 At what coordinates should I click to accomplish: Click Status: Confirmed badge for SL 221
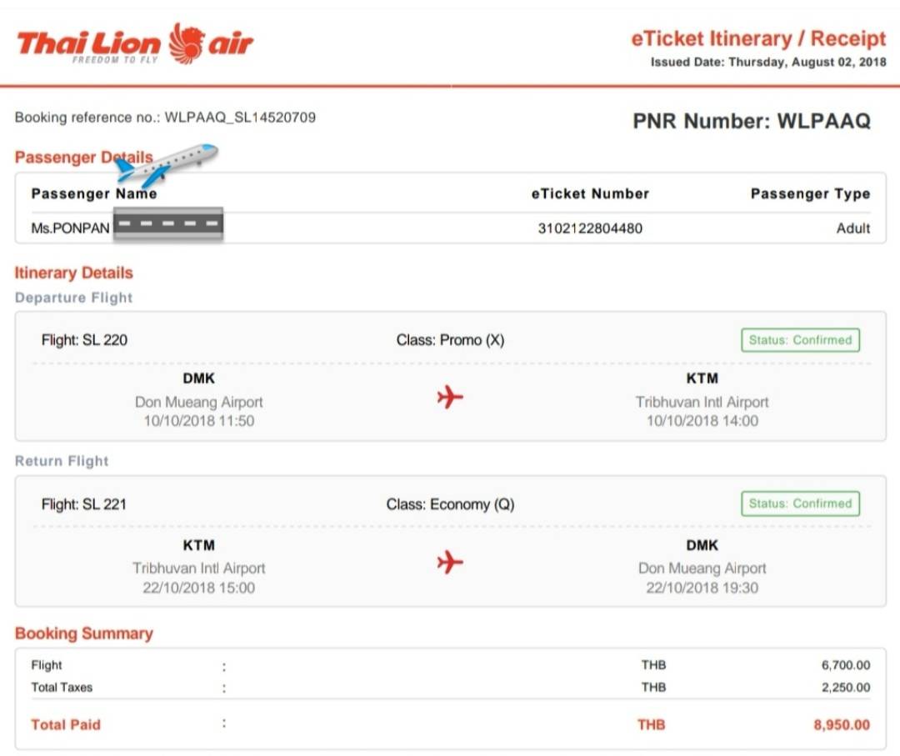pyautogui.click(x=800, y=503)
